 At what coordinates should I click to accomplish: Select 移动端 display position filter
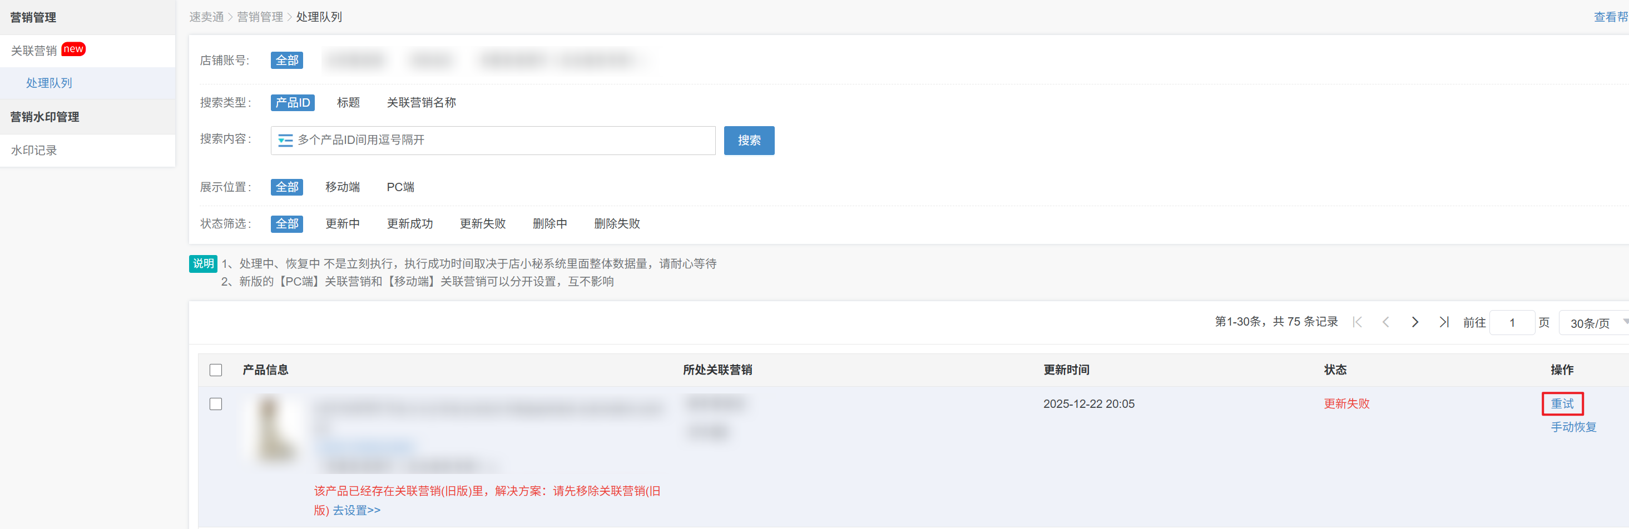coord(342,187)
